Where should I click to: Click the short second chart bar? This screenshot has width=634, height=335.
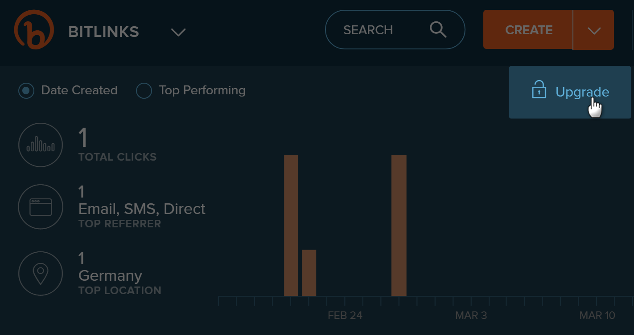point(309,273)
